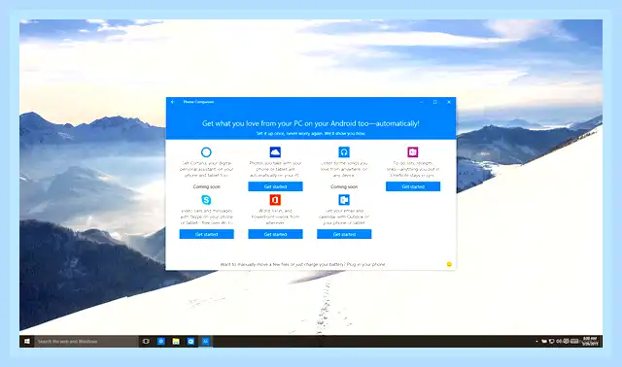Go back with the Phone Companion back arrow
The height and width of the screenshot is (367, 622).
point(173,102)
